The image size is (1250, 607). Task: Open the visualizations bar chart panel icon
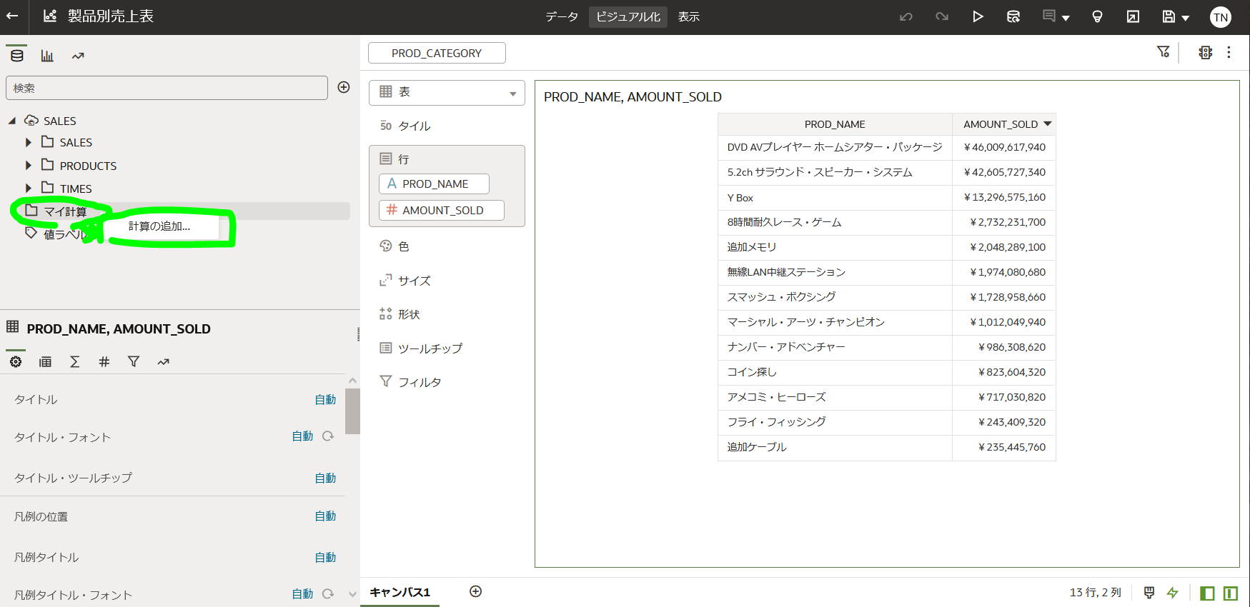tap(47, 56)
